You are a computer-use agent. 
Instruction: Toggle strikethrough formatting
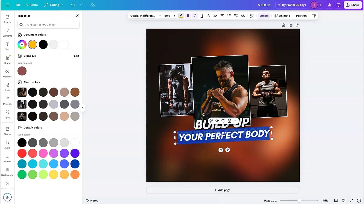[208, 16]
